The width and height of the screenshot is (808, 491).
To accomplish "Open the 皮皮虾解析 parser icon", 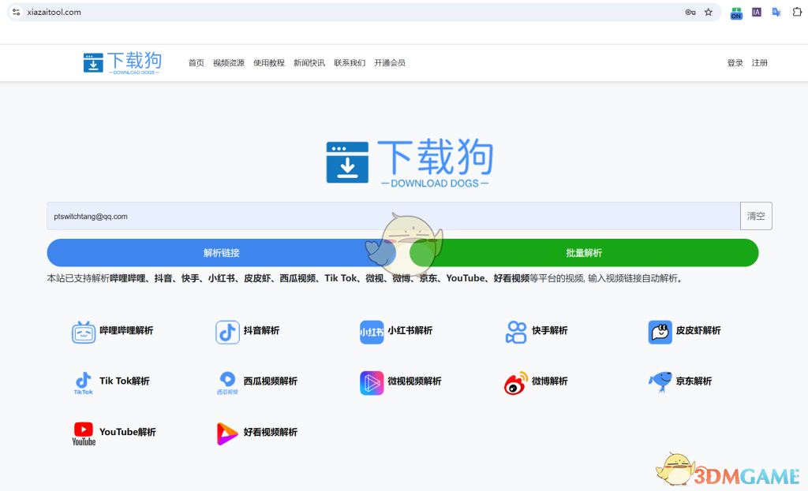I will click(x=660, y=332).
